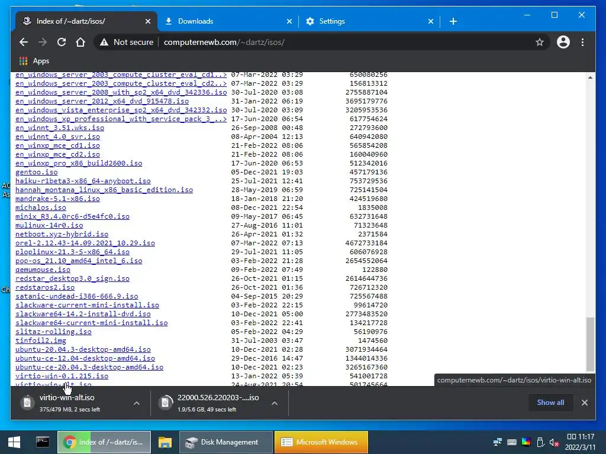This screenshot has height=454, width=606.
Task: Open the browser home page
Action: 80,42
